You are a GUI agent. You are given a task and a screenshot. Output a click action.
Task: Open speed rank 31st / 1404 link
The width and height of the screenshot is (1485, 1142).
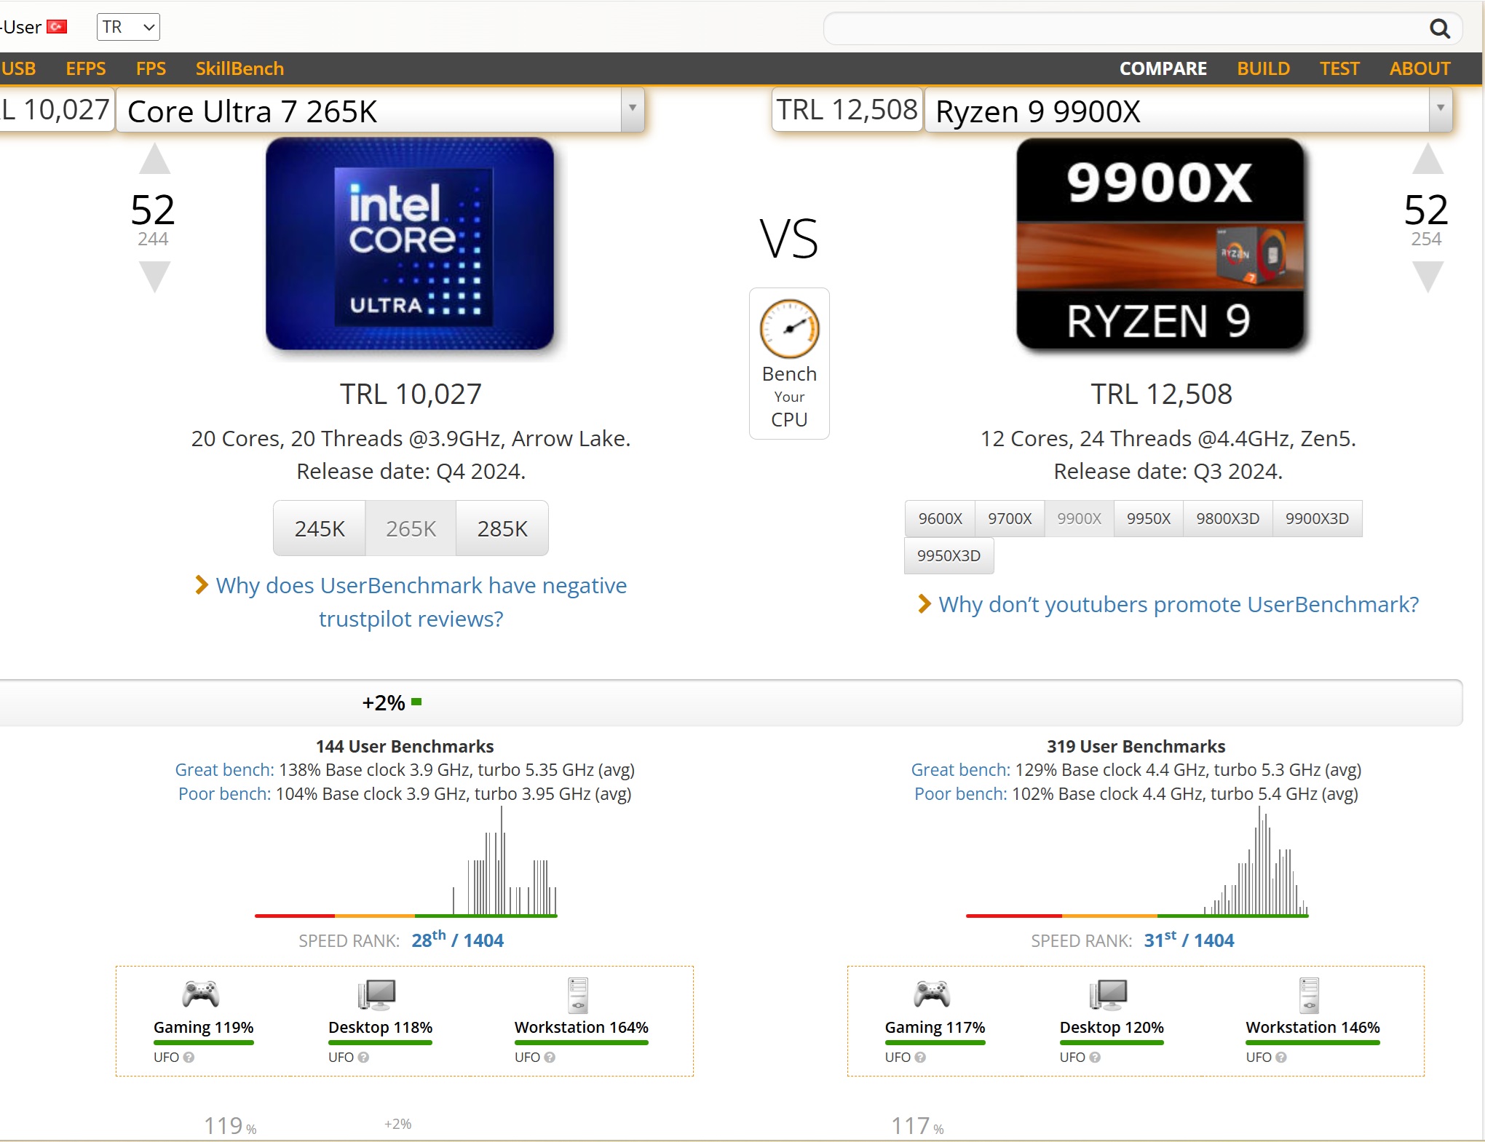click(1189, 940)
